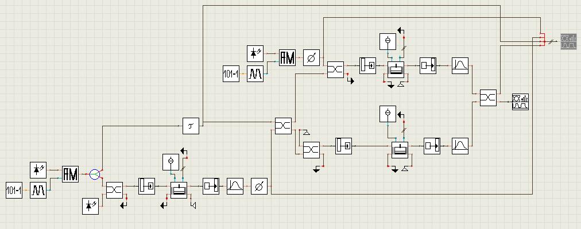Click the phase shifter following the top AM modulator

tap(311, 57)
